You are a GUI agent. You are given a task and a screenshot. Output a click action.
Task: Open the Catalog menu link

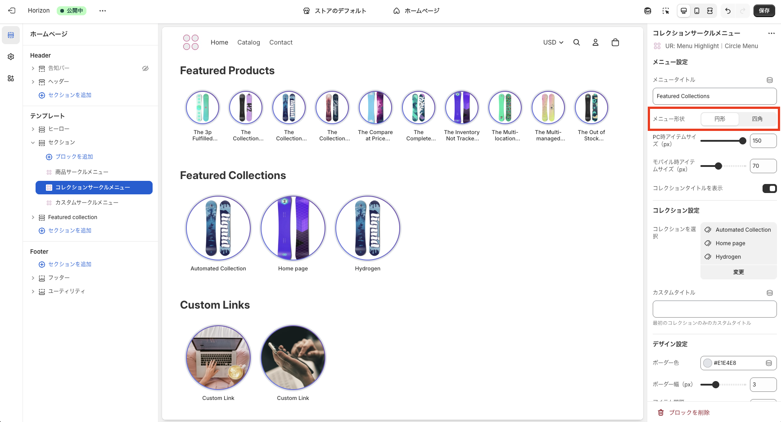point(248,42)
